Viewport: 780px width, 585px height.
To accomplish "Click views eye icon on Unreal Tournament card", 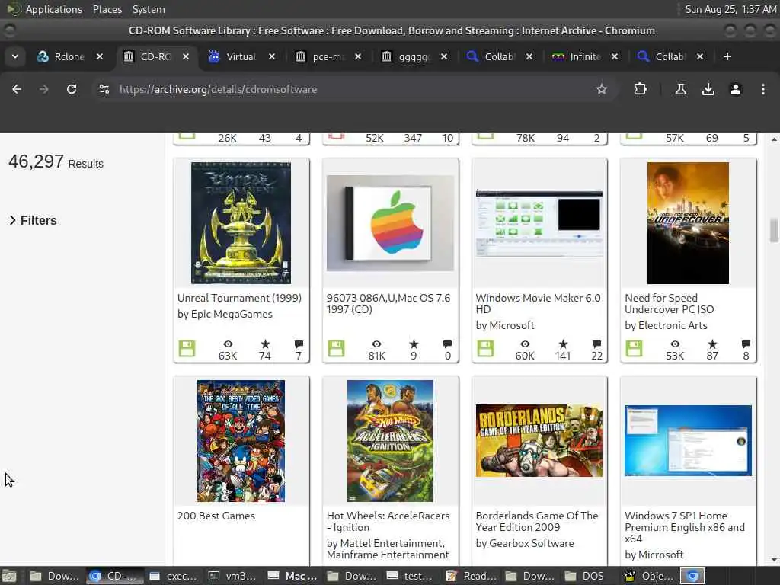I will [228, 344].
